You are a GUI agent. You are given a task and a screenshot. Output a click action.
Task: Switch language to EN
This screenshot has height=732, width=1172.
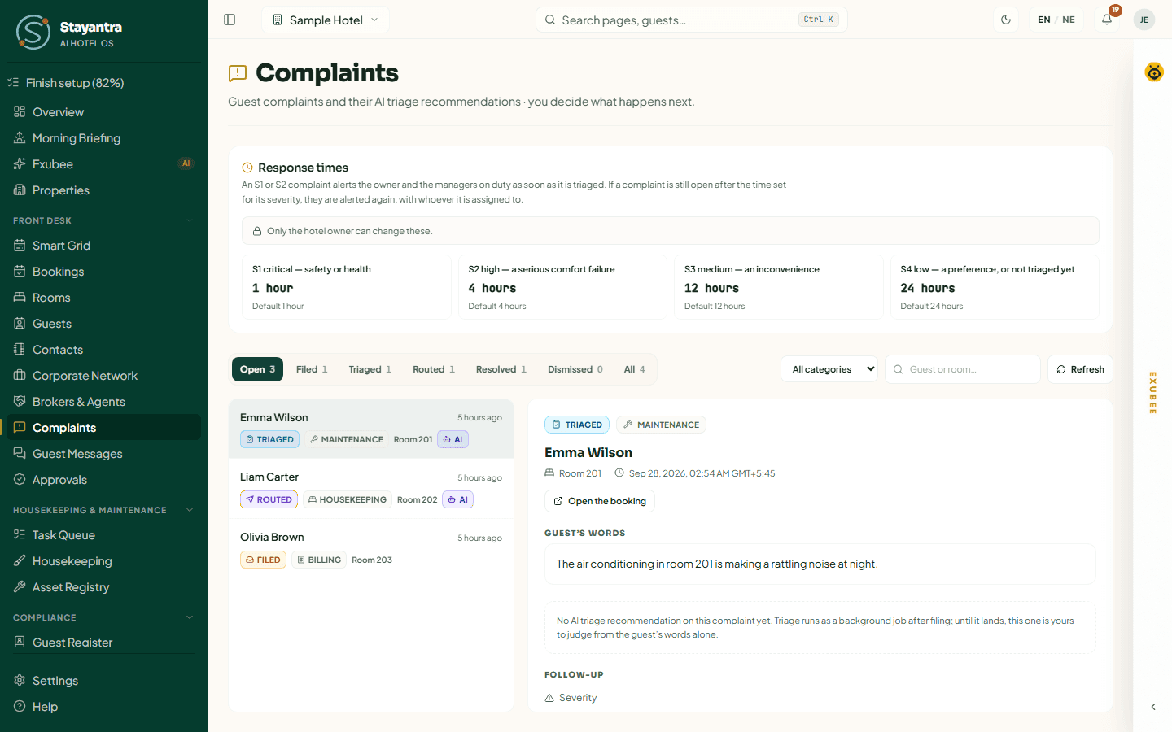pos(1044,20)
